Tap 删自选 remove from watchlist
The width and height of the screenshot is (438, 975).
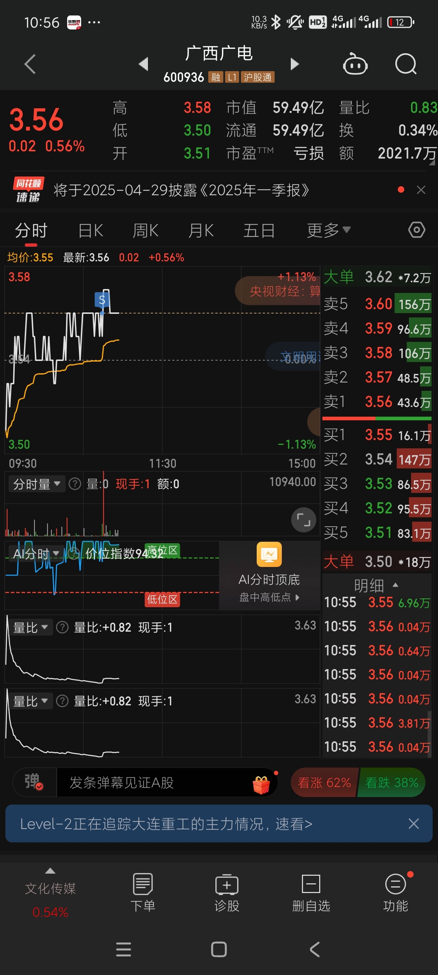point(311,892)
